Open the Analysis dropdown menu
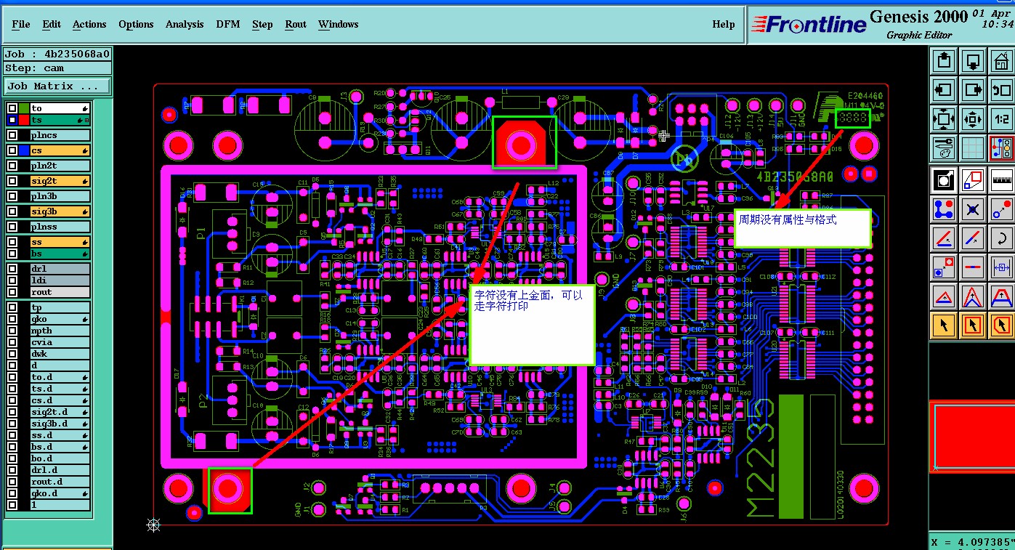This screenshot has height=550, width=1015. (x=185, y=24)
